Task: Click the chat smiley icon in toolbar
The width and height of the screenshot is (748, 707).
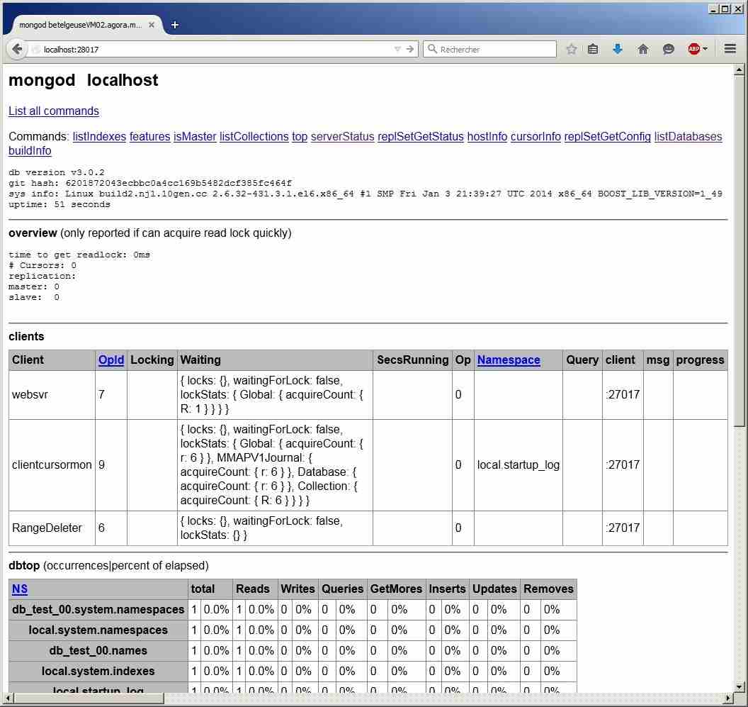Action: coord(669,49)
